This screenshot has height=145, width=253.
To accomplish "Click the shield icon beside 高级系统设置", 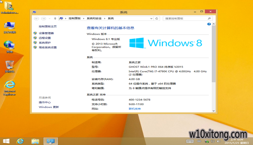I will pyautogui.click(x=35, y=47).
